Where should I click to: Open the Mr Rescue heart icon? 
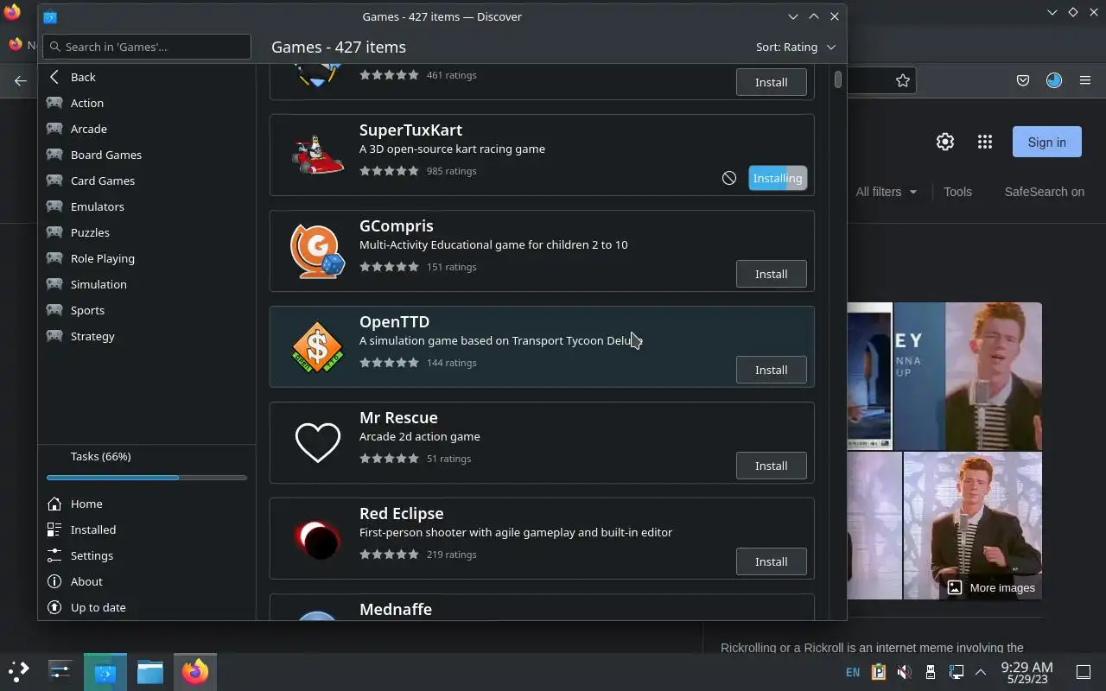[x=317, y=442]
